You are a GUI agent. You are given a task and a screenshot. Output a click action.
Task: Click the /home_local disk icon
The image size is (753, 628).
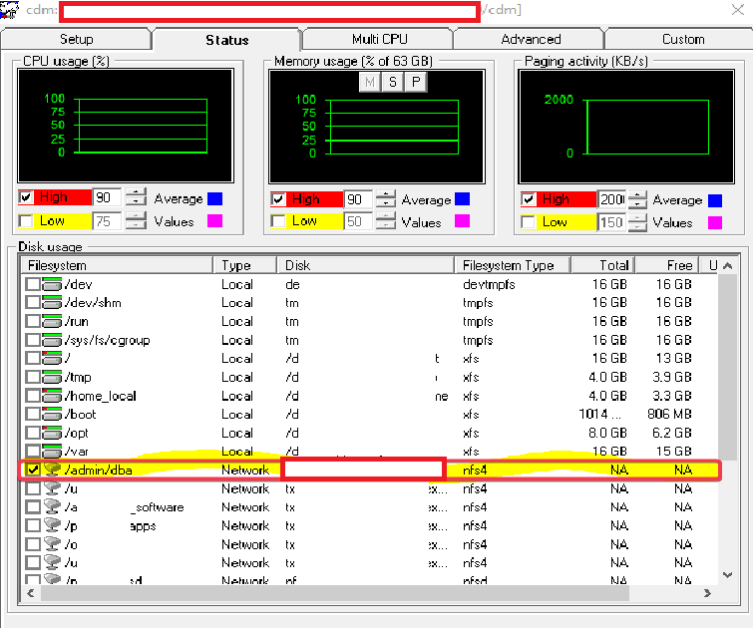click(x=53, y=396)
